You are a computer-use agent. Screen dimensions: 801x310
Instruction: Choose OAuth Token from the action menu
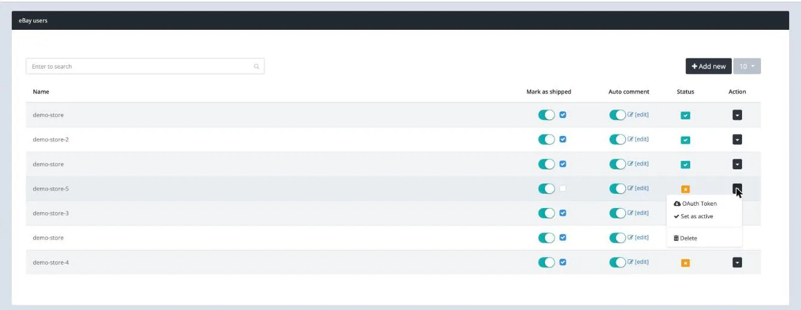coord(695,204)
